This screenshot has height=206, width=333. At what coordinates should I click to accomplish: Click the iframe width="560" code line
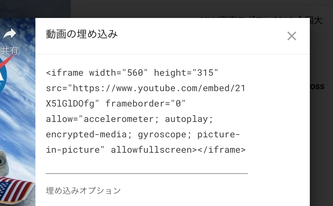(x=132, y=73)
